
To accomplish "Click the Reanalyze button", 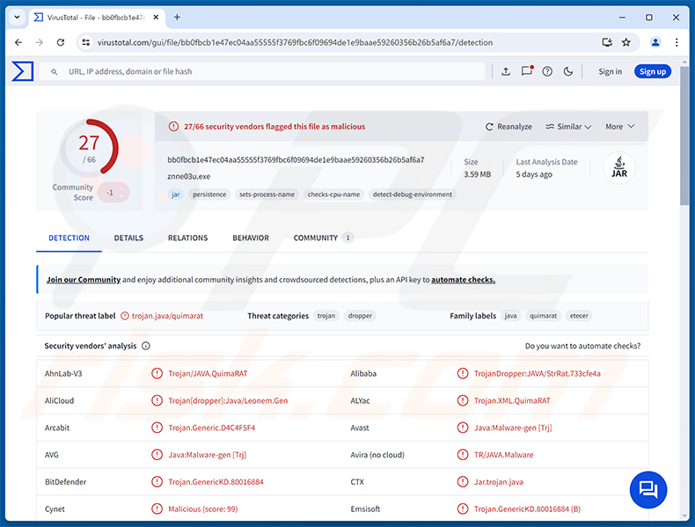I will tap(508, 127).
